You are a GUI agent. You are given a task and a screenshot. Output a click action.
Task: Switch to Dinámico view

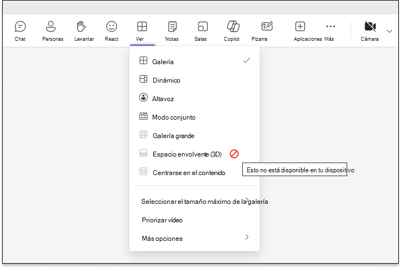coord(195,80)
